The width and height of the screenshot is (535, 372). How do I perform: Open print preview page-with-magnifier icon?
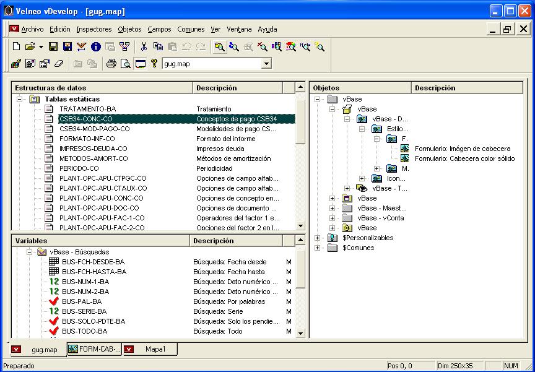(x=126, y=63)
